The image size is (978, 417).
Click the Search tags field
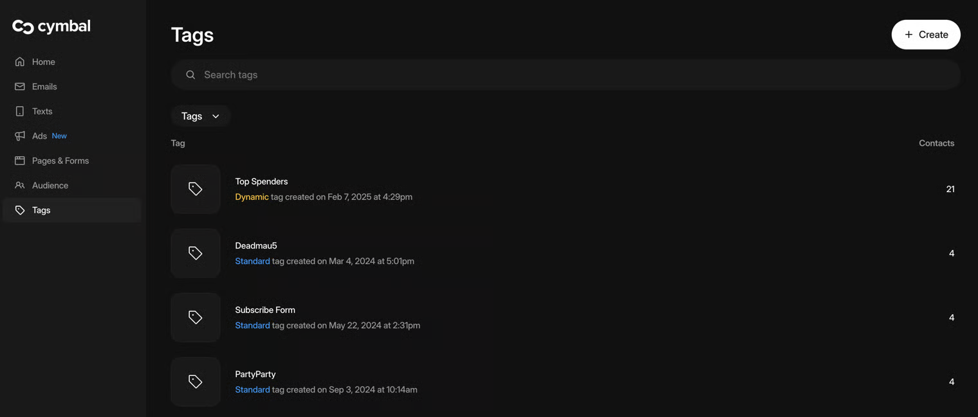(566, 75)
